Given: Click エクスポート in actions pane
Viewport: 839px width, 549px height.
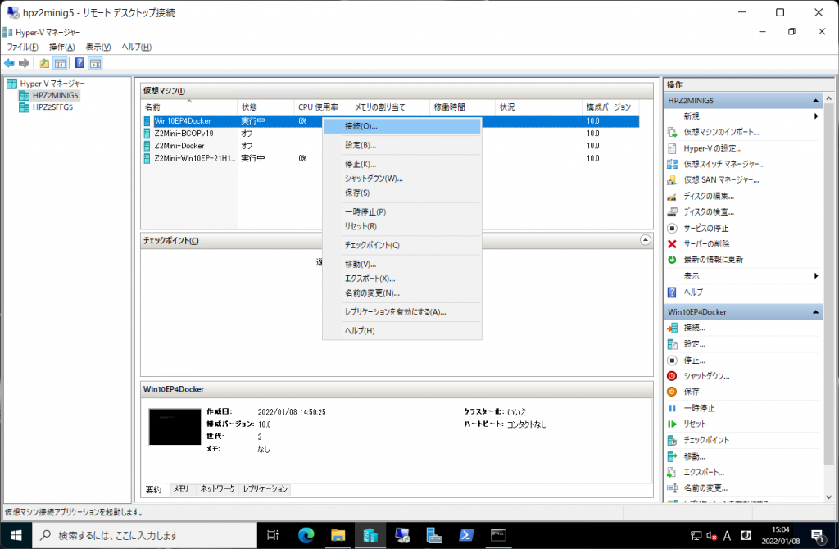Looking at the screenshot, I should [704, 473].
